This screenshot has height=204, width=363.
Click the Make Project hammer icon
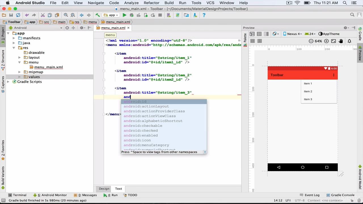(98, 15)
